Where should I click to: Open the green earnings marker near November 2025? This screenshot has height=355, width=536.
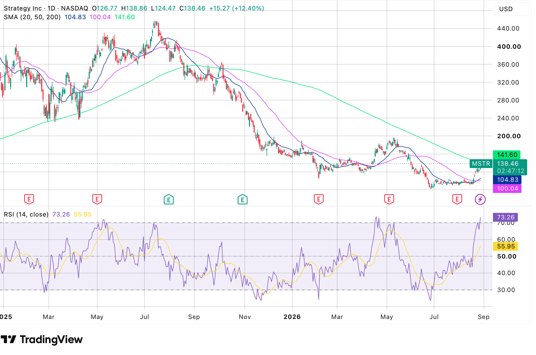tap(242, 199)
